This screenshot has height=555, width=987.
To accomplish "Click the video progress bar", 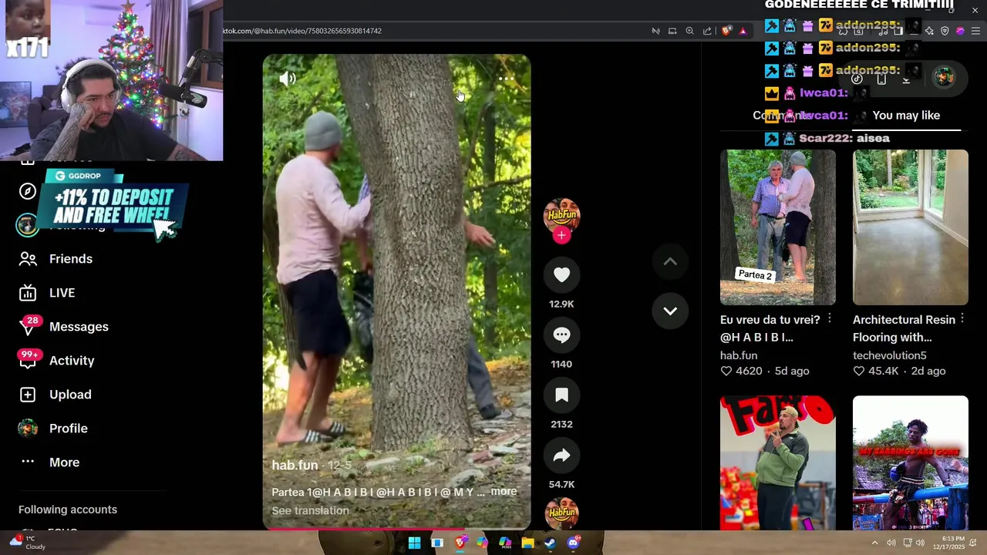I will (396, 529).
